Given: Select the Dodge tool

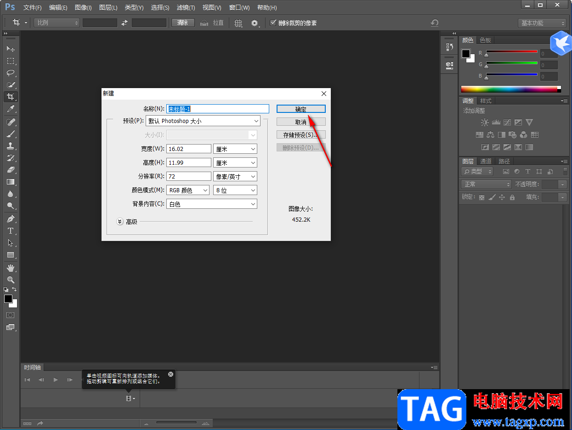Looking at the screenshot, I should tap(11, 206).
